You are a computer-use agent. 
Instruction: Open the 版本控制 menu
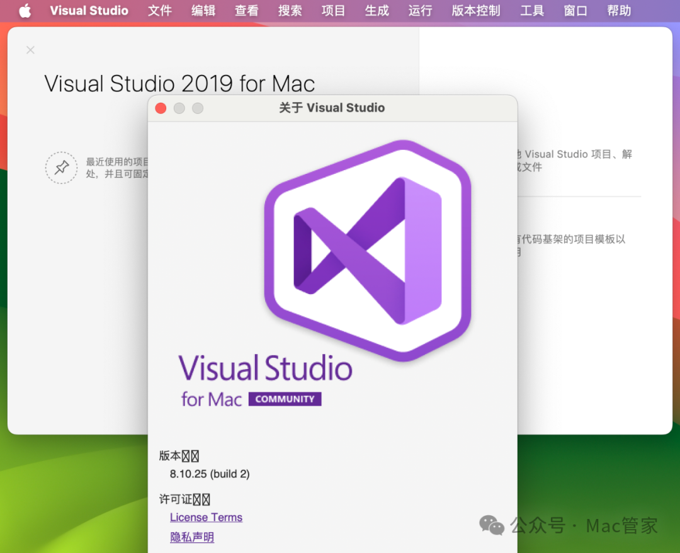point(476,11)
